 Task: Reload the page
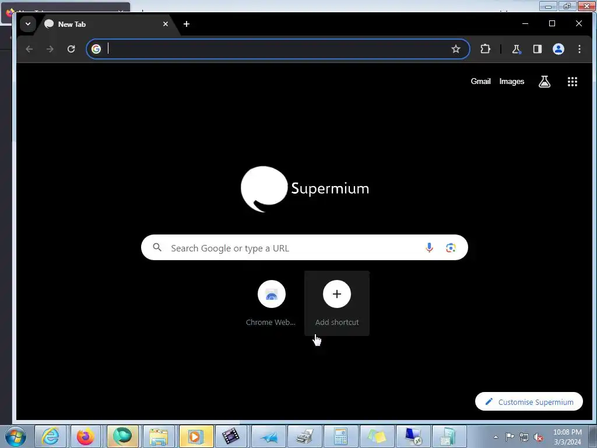pos(71,49)
